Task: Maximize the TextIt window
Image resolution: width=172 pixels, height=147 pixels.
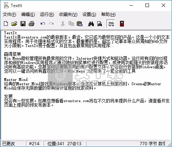Action: coord(147,5)
